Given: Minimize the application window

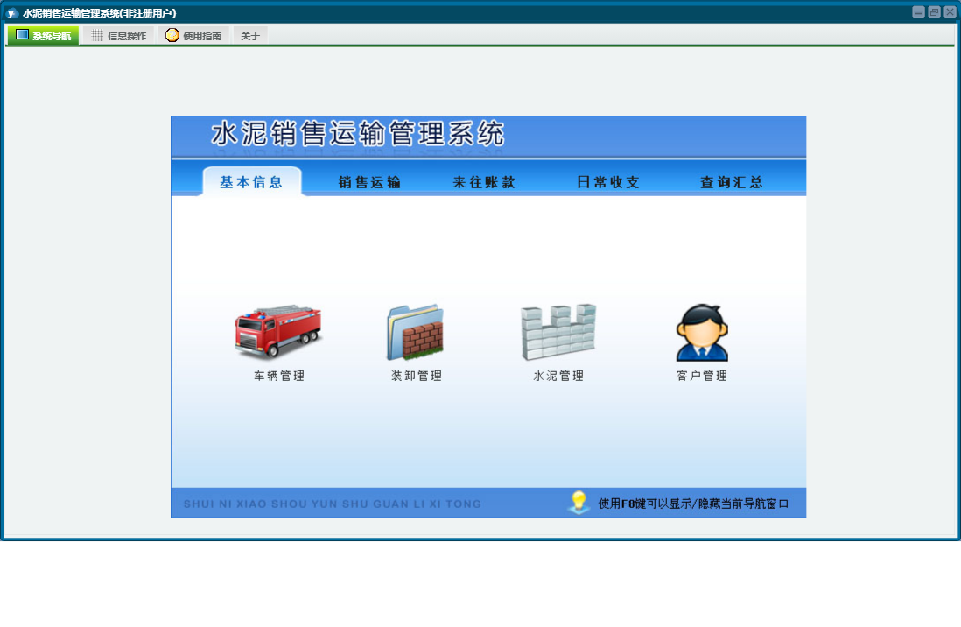Looking at the screenshot, I should pos(918,12).
